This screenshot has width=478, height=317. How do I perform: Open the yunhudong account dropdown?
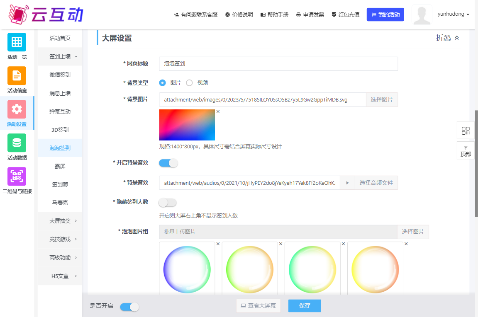tap(453, 14)
